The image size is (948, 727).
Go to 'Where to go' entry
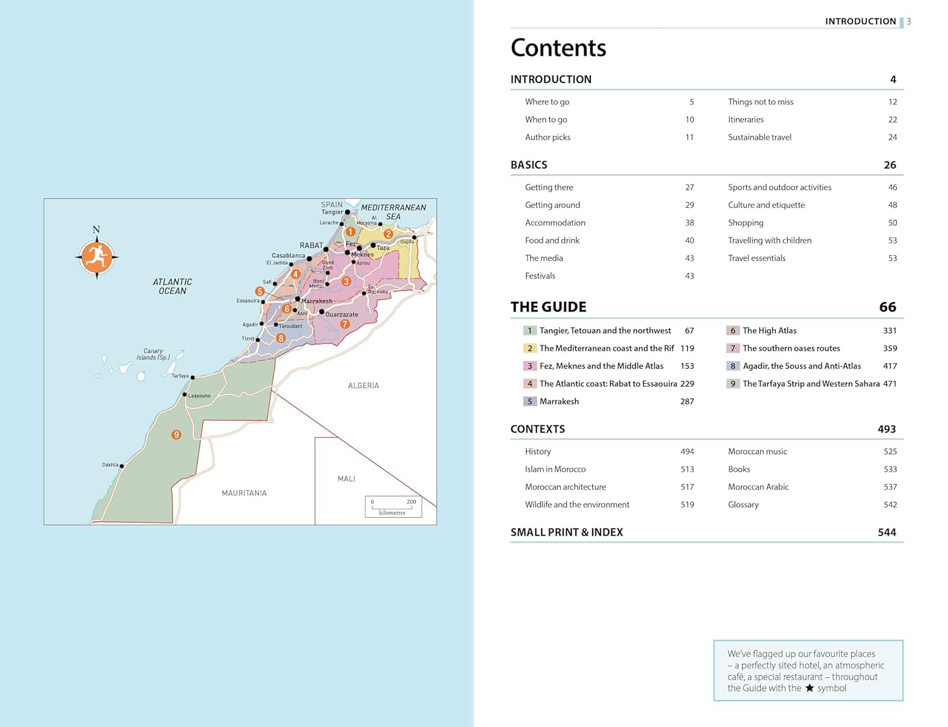coord(547,102)
